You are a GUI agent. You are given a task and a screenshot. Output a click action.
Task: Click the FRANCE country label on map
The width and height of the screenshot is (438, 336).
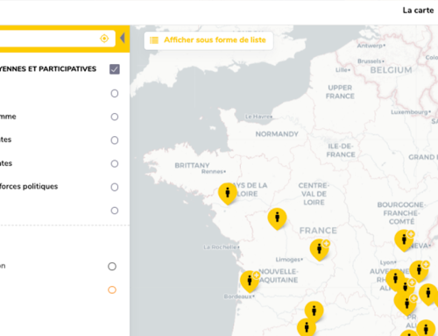[x=318, y=231]
